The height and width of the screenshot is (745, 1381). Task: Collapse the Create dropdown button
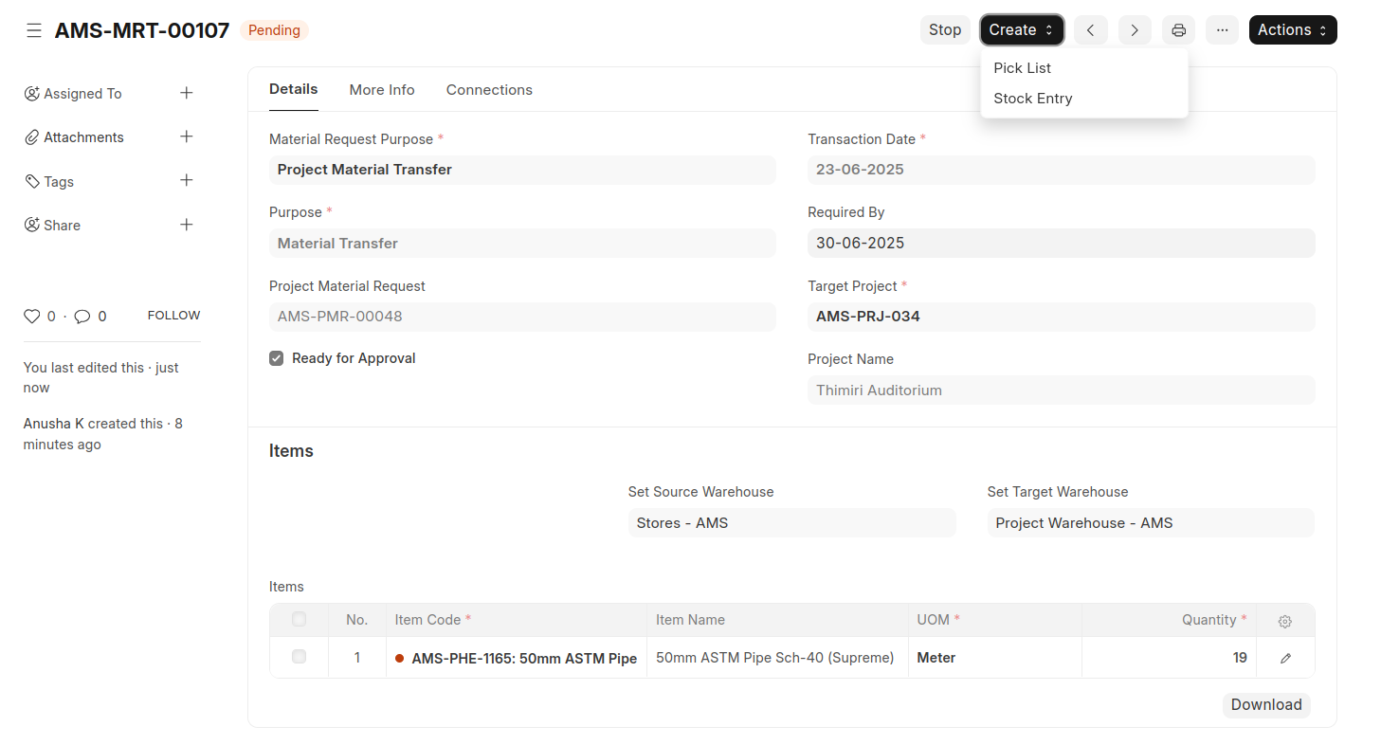(1021, 30)
